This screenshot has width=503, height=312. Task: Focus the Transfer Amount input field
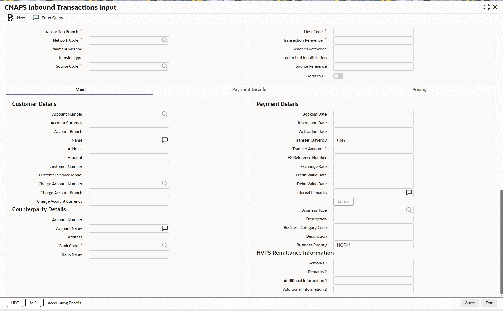[373, 149]
